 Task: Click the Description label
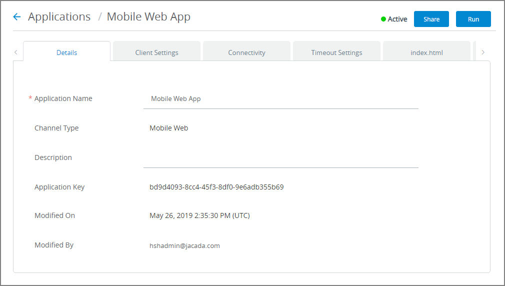pos(53,157)
